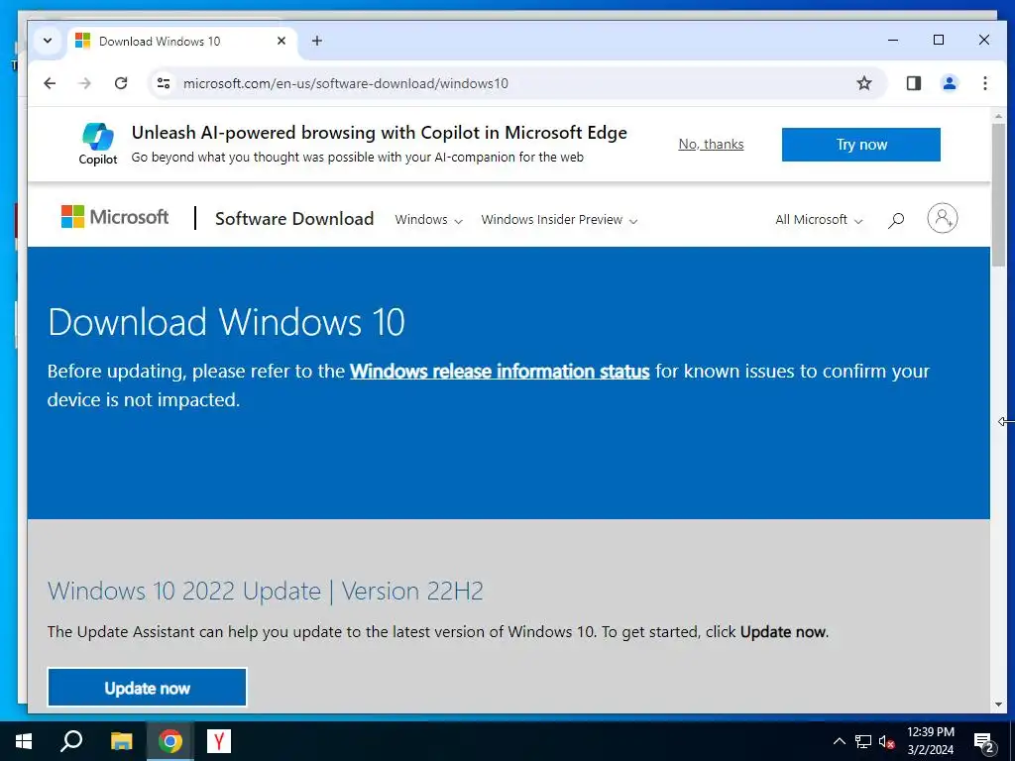The width and height of the screenshot is (1015, 761).
Task: Open taskbar search
Action: 71,741
